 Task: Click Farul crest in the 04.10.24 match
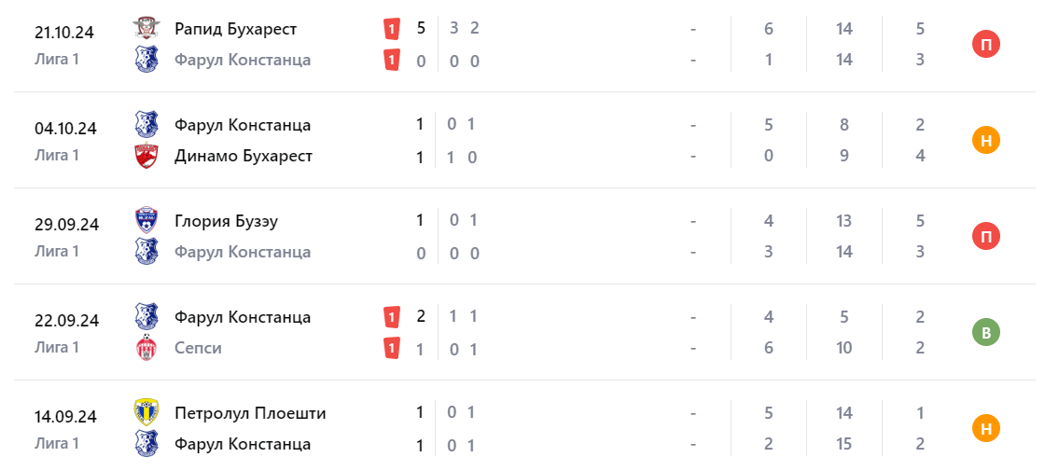(146, 125)
